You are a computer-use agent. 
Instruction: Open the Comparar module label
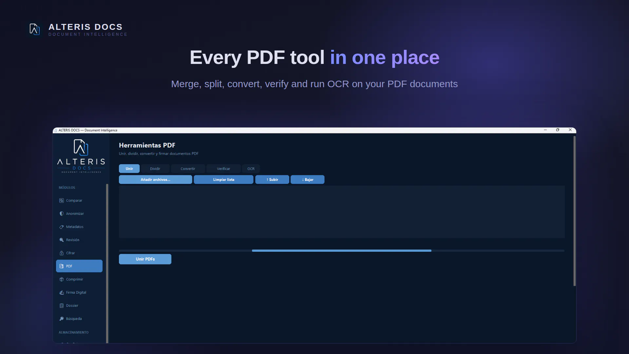74,200
